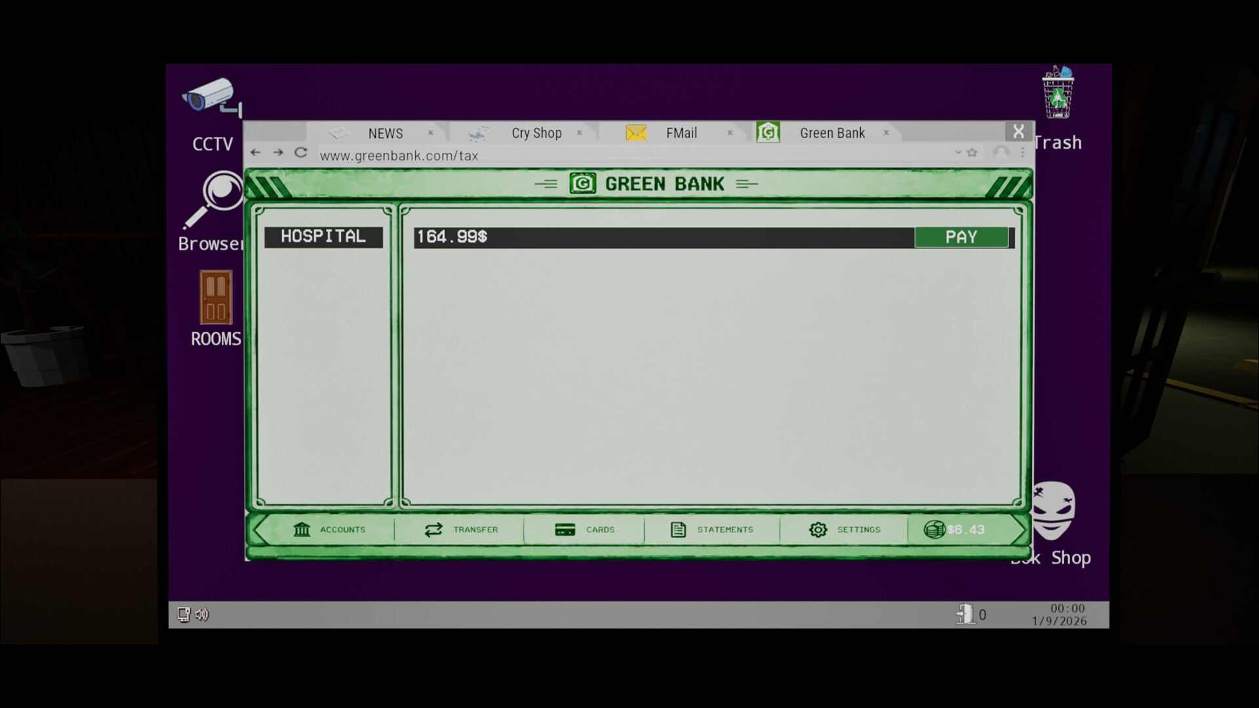Open the browser profile avatar icon
Screen dimensions: 1259x708
tap(1001, 153)
